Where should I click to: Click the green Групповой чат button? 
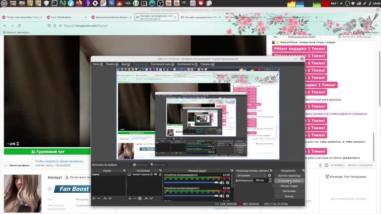pyautogui.click(x=48, y=151)
